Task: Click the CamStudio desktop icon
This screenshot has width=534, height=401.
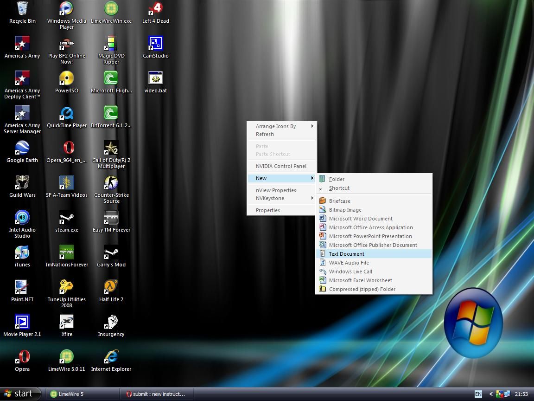Action: click(x=155, y=44)
